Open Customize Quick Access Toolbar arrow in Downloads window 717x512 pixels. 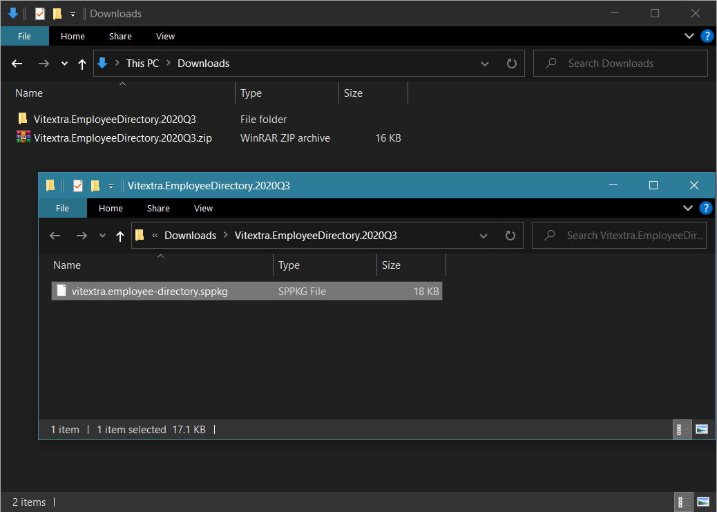coord(73,15)
